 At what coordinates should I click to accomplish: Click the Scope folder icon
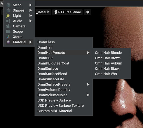pyautogui.click(x=8, y=31)
